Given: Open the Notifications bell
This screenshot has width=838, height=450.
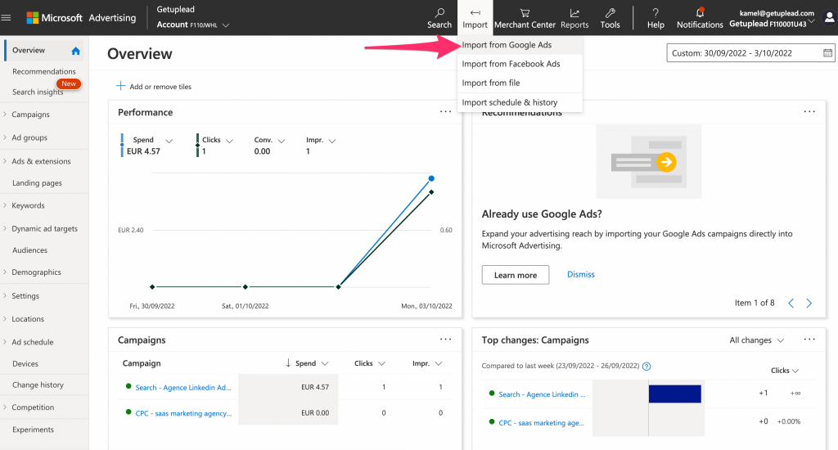Looking at the screenshot, I should point(700,18).
